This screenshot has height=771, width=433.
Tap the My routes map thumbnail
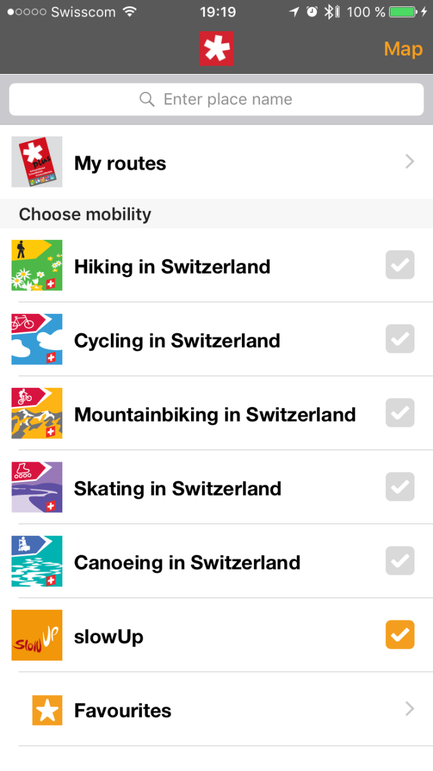37,162
